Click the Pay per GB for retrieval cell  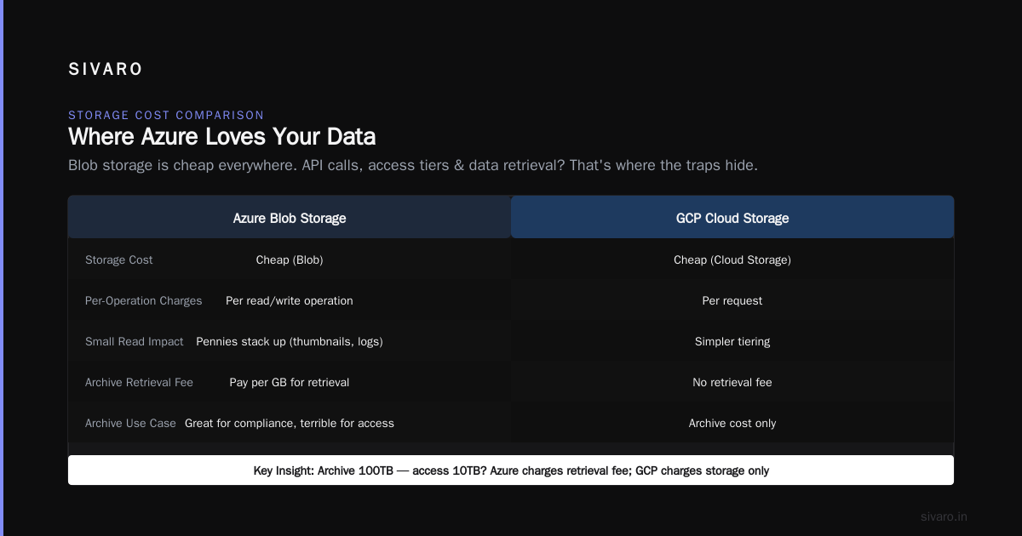tap(290, 382)
